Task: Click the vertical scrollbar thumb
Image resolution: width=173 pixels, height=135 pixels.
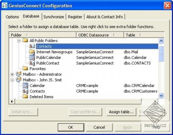Action: 161,53
